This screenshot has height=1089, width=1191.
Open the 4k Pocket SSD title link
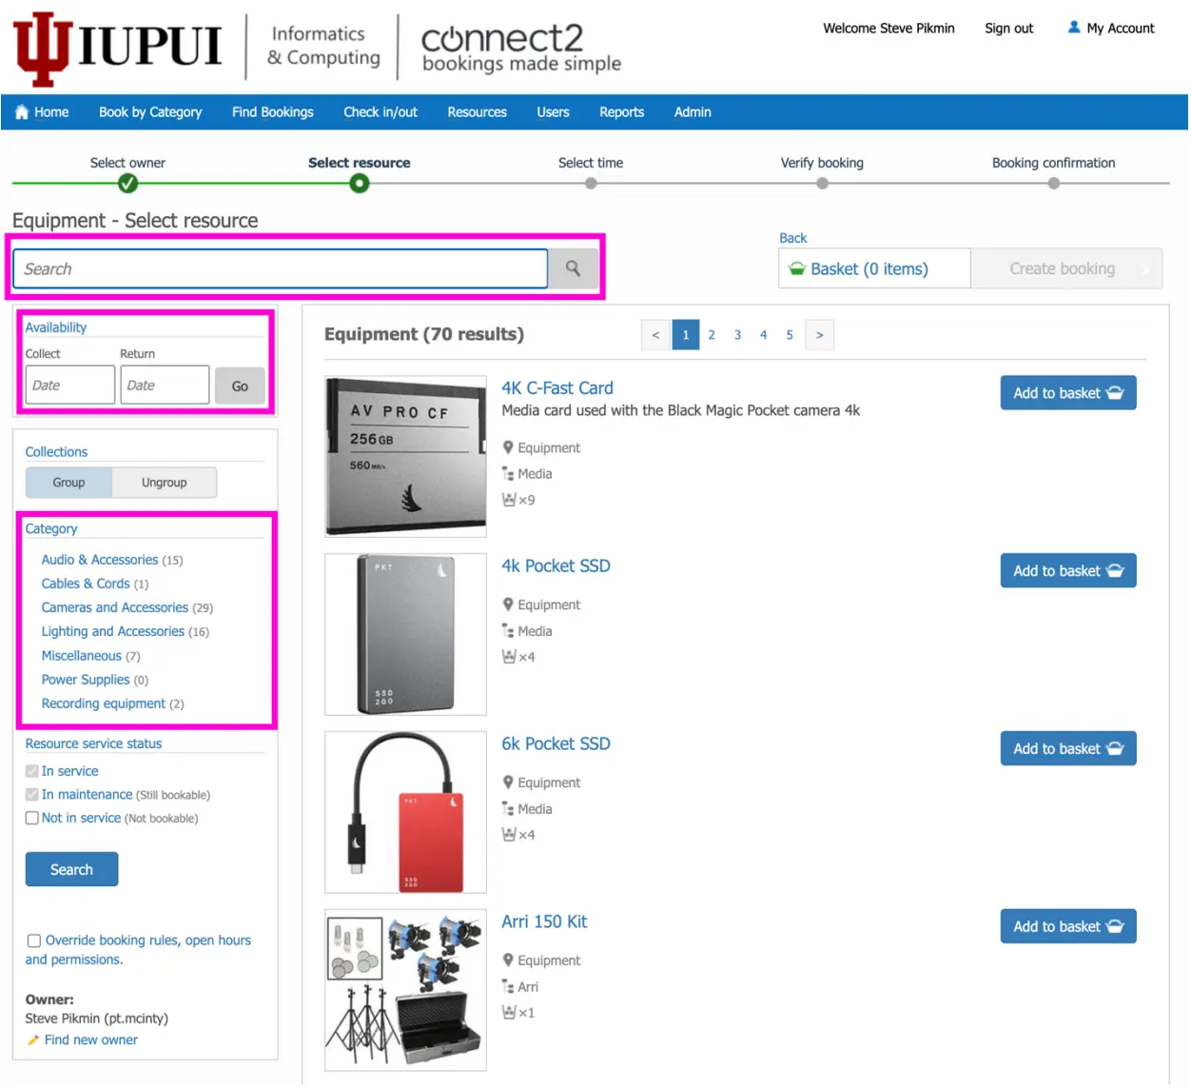(556, 566)
